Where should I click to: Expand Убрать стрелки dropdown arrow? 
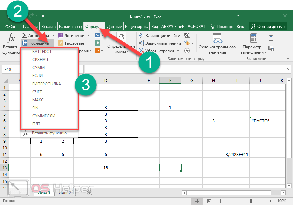point(178,51)
